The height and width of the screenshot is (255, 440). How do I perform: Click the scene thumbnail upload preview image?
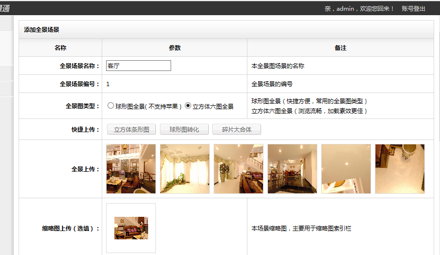[131, 228]
